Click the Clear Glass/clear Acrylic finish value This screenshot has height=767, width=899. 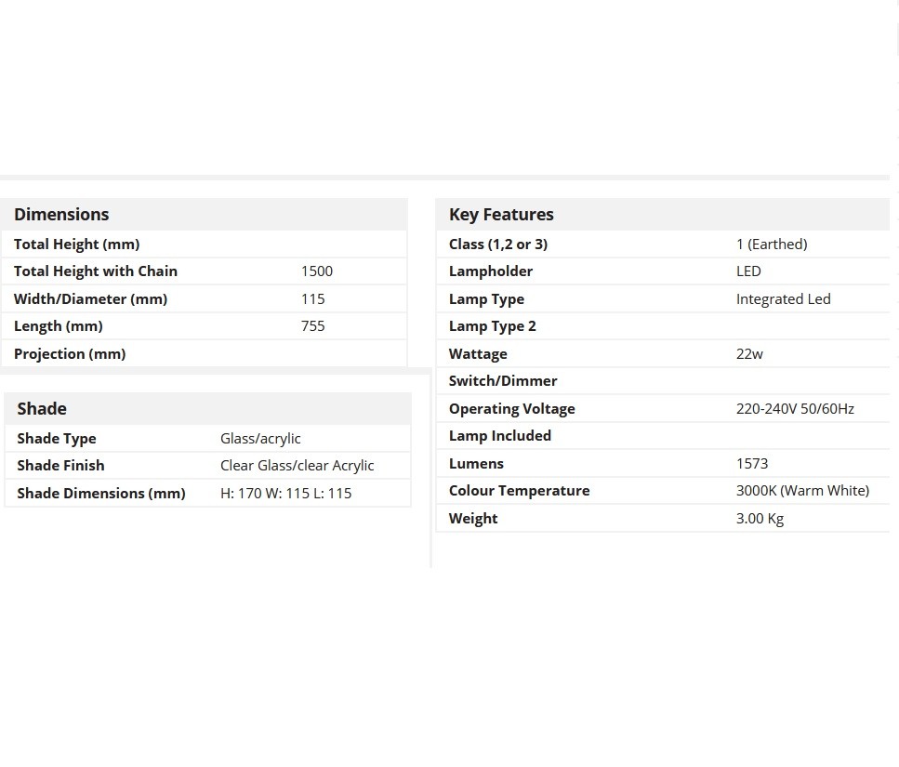click(297, 466)
